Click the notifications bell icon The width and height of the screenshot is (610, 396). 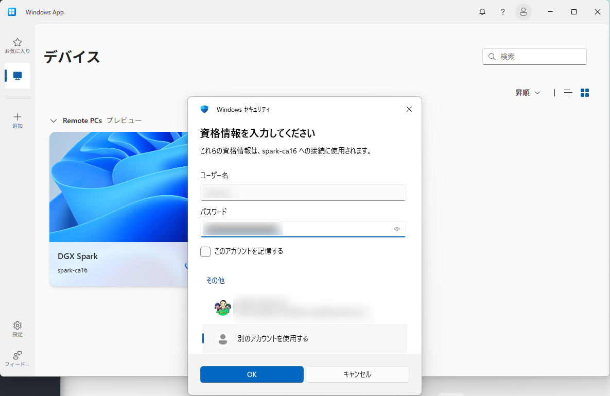click(482, 12)
